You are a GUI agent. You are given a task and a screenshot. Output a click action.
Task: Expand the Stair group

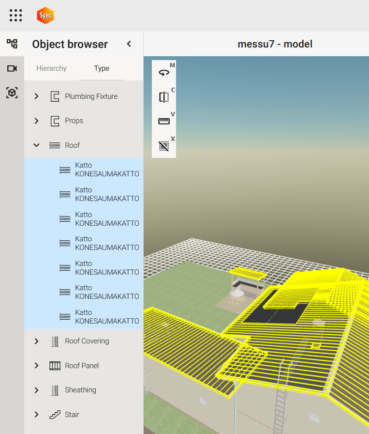(37, 415)
